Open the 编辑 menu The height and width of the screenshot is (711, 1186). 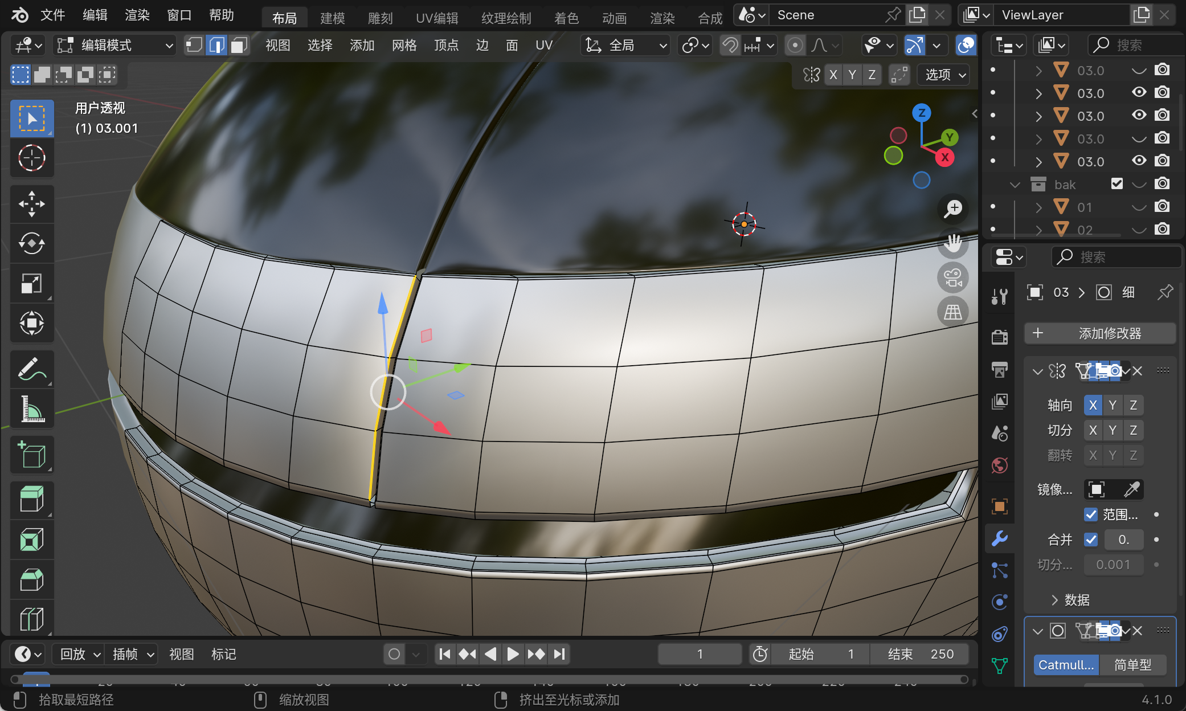[95, 15]
